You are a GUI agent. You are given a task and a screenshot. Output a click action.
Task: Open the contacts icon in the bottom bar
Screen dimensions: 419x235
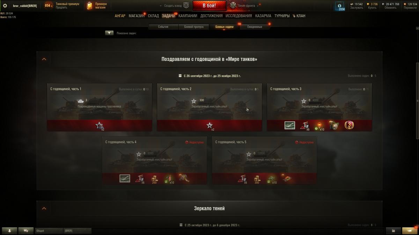[x=26, y=230]
